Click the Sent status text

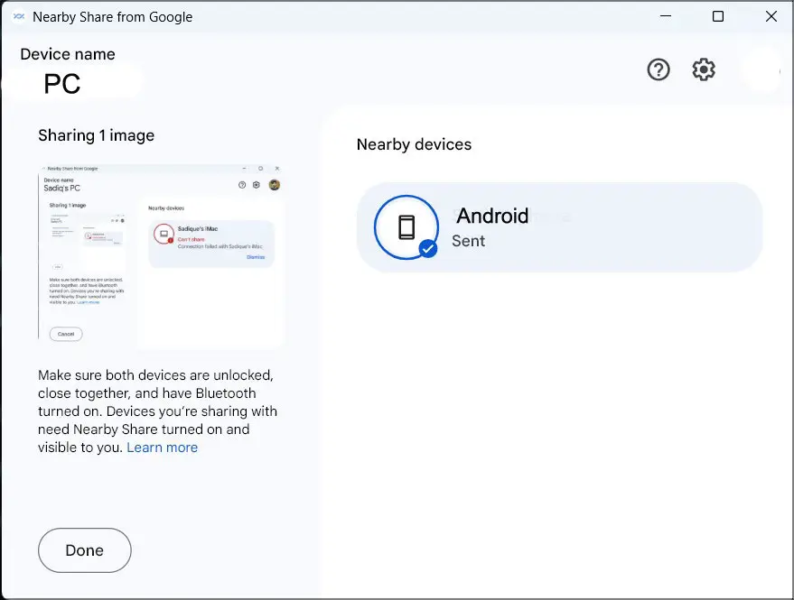coord(469,241)
